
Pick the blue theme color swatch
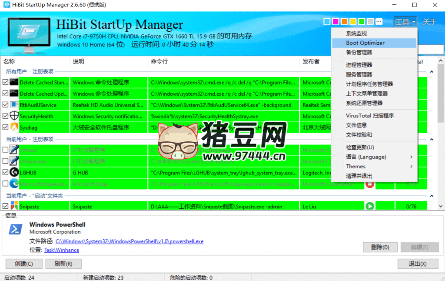(327, 22)
